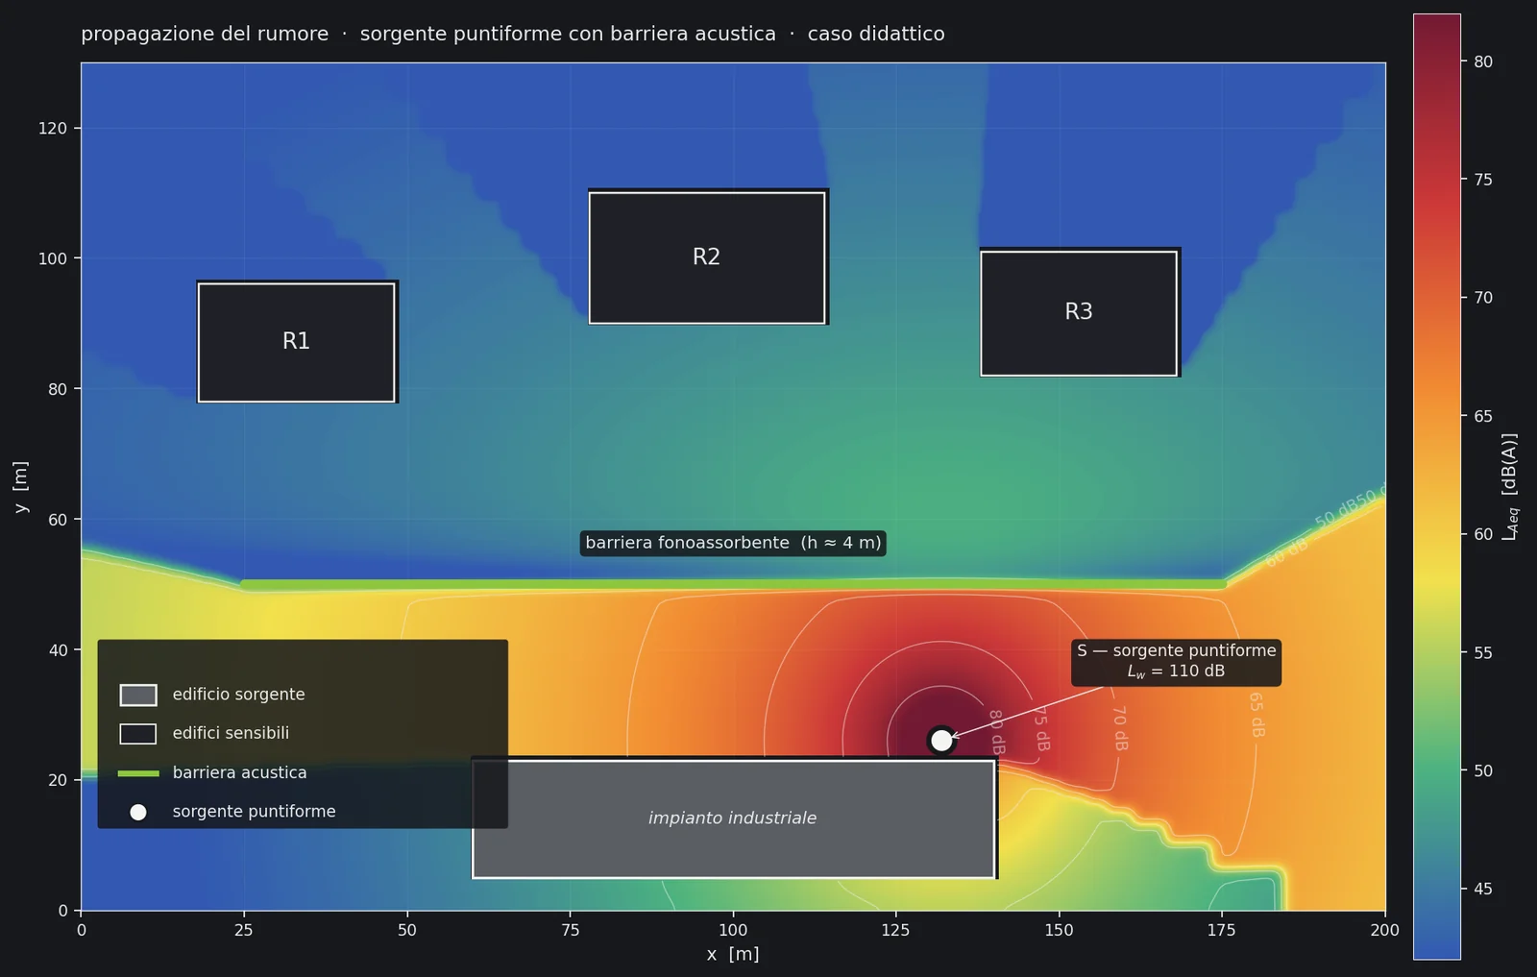Select the R1 sensitive building
The height and width of the screenshot is (977, 1537).
297,342
